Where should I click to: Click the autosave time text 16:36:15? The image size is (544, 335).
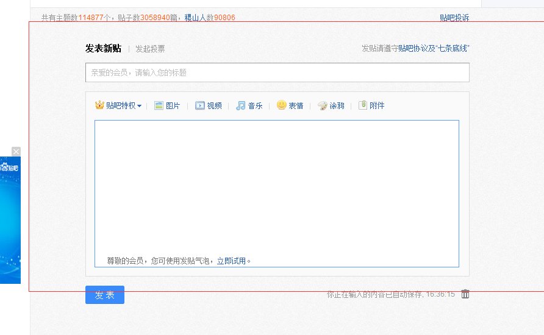pos(440,294)
